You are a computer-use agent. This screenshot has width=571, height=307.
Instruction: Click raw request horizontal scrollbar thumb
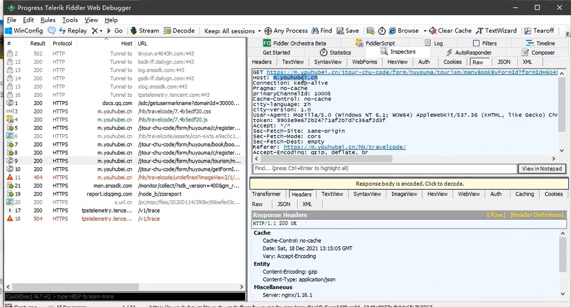click(326, 159)
